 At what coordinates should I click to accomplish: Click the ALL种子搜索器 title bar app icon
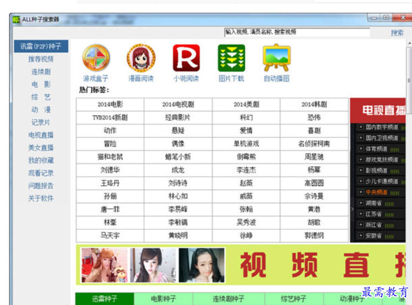16,19
